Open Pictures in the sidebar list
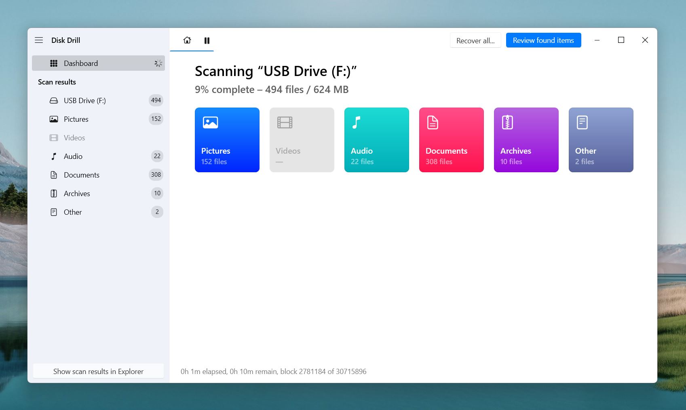This screenshot has height=410, width=686. pos(98,119)
